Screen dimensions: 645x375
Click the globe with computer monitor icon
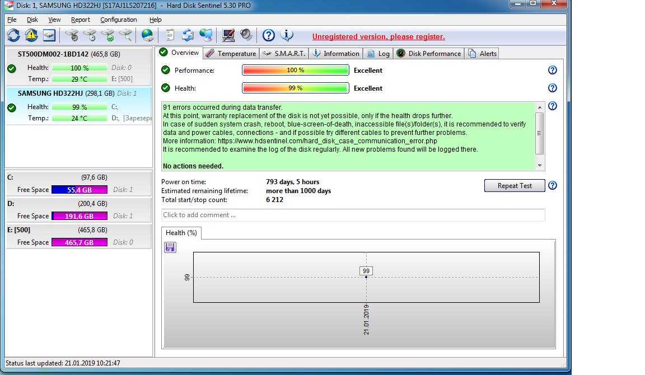[x=206, y=35]
